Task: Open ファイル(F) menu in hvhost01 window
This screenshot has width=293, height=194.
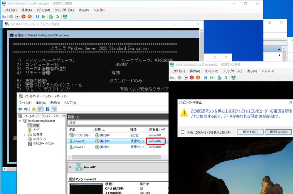Action: [10, 10]
